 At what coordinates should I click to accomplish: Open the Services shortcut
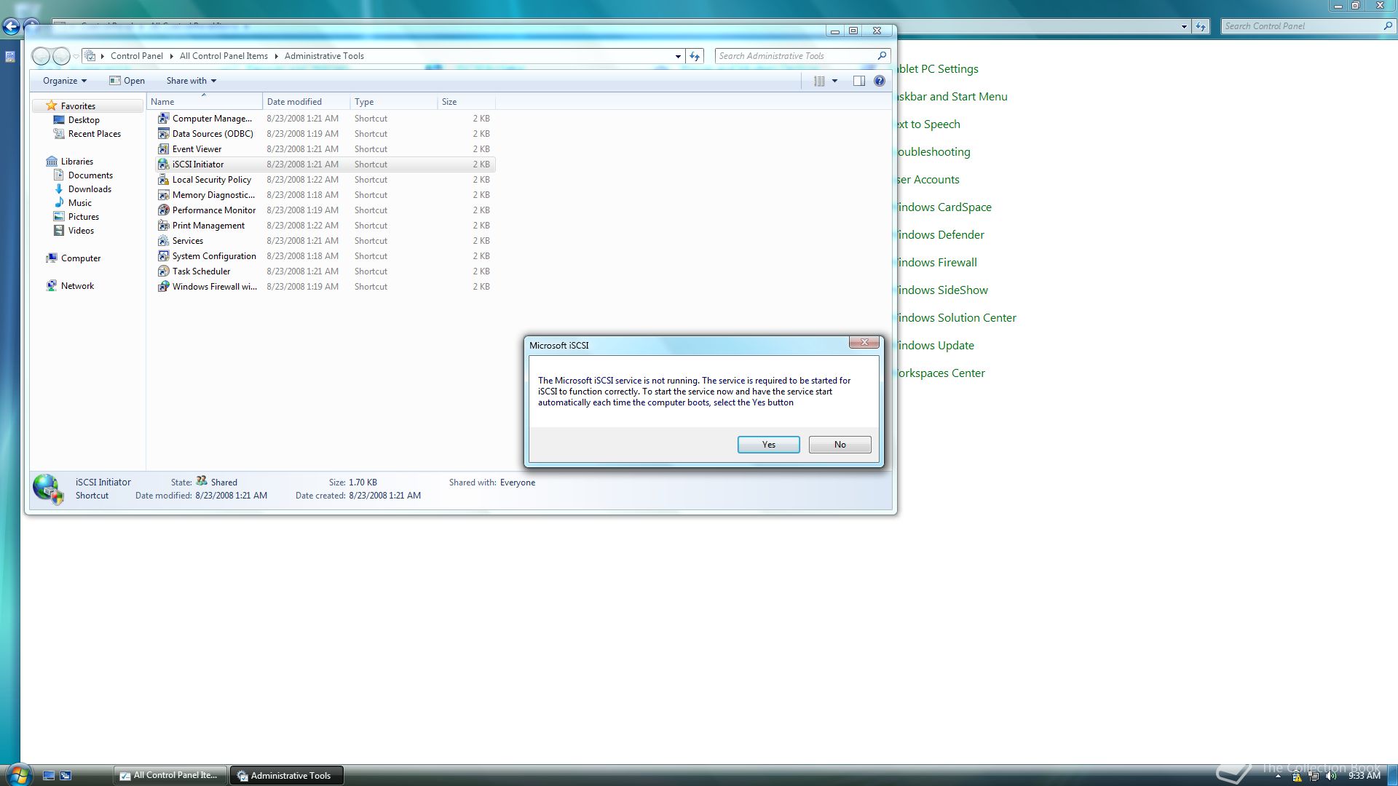pos(188,240)
